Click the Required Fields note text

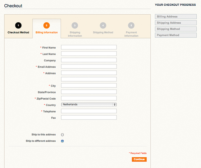click(x=138, y=153)
